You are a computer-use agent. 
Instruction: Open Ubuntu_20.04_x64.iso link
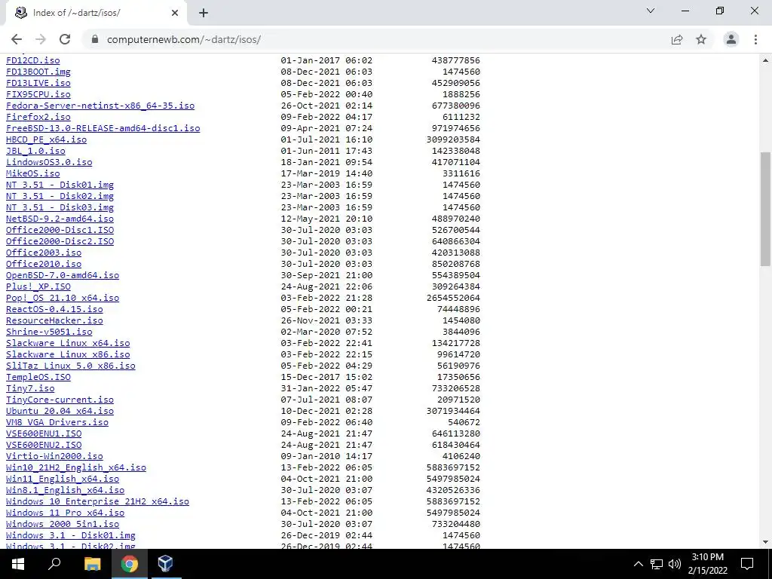click(x=60, y=411)
